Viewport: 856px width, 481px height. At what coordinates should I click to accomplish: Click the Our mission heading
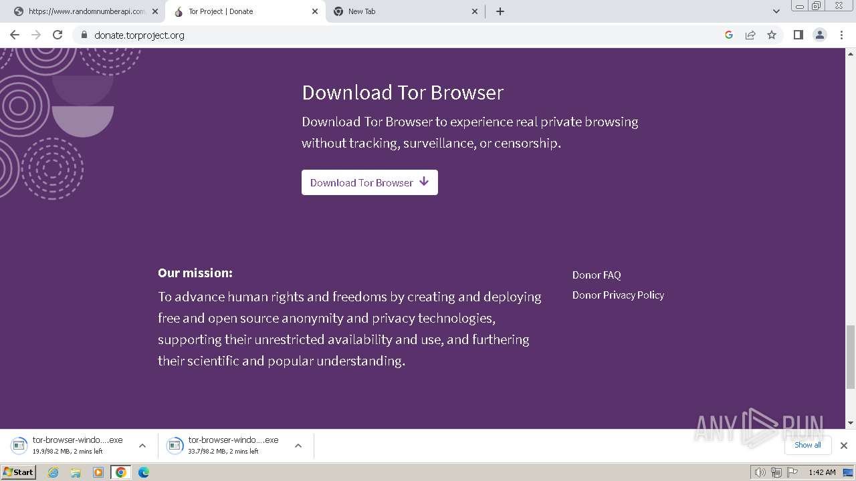coord(195,273)
